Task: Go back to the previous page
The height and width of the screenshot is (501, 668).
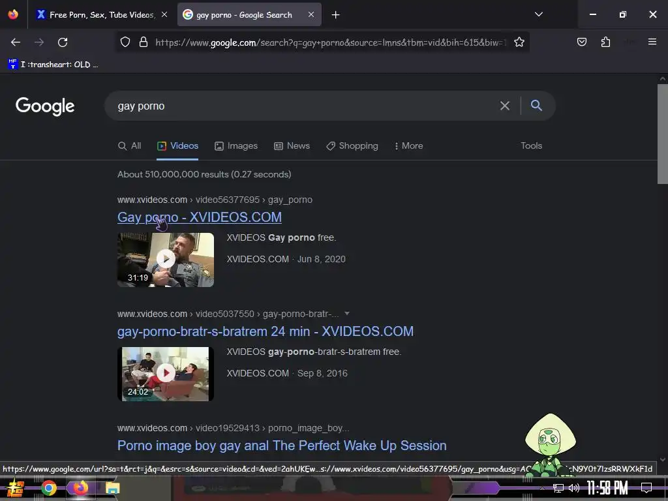Action: [x=16, y=42]
